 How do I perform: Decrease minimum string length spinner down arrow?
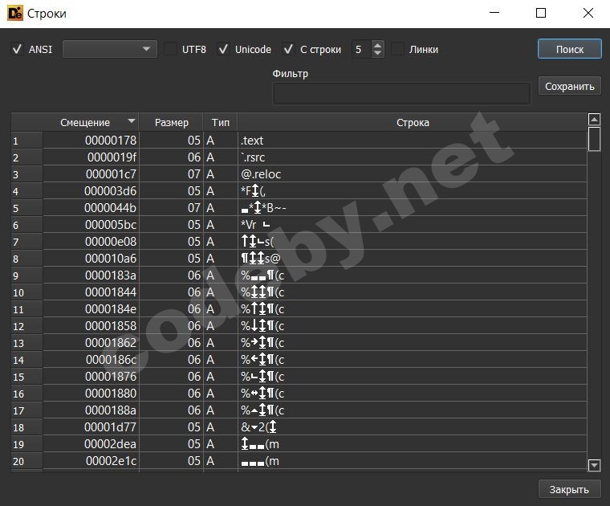[377, 53]
